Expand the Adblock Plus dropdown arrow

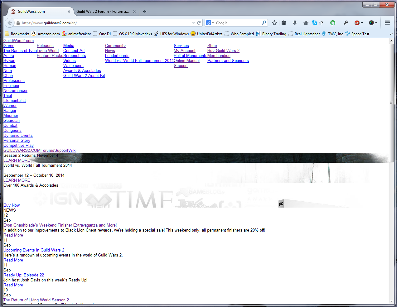click(x=362, y=23)
